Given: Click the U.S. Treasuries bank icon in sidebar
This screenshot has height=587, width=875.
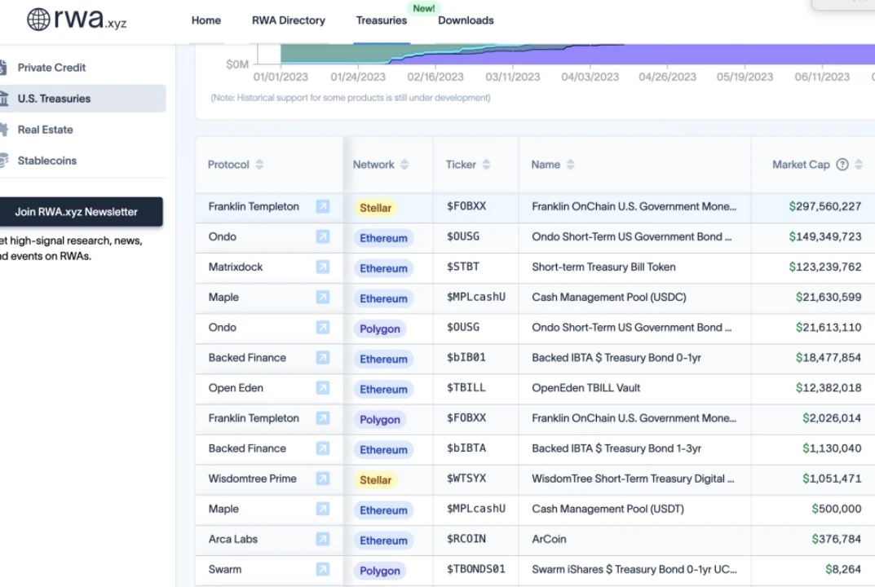Looking at the screenshot, I should coord(4,99).
